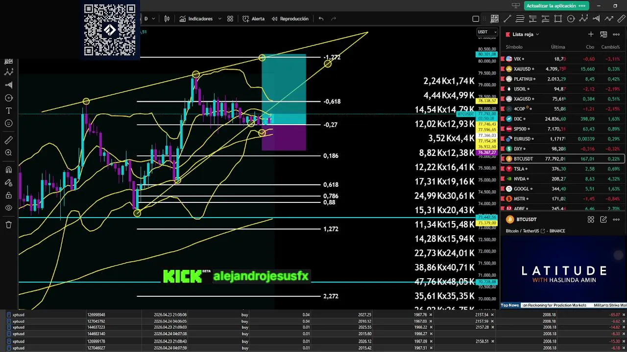This screenshot has width=627, height=352.
Task: Sort watchlist by Símbolo column
Action: 514,47
